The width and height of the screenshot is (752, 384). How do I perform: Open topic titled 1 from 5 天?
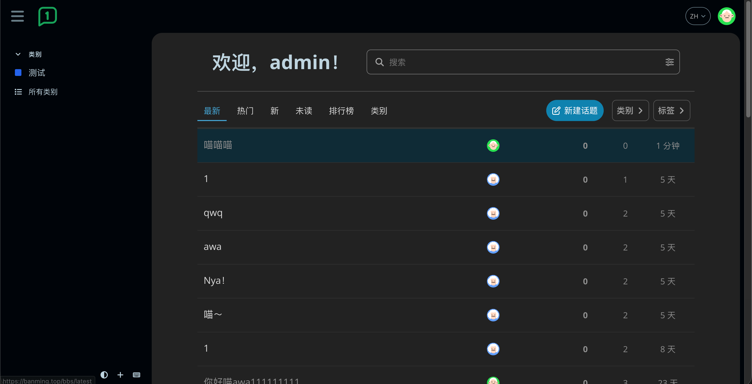pos(206,179)
